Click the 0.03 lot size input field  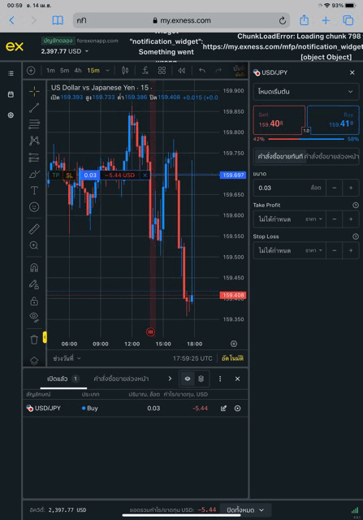click(x=289, y=188)
